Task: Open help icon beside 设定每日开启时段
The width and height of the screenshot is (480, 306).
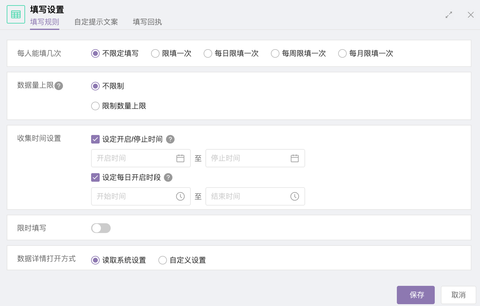Action: pos(168,177)
